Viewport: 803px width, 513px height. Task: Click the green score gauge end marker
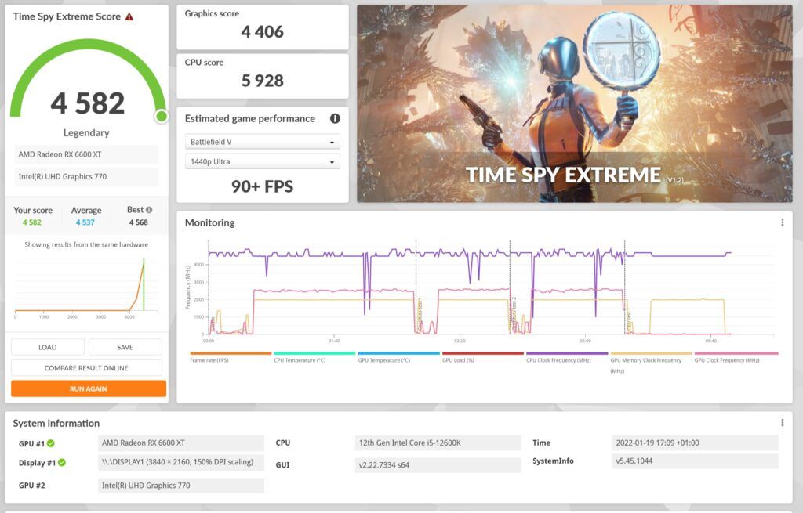click(162, 116)
